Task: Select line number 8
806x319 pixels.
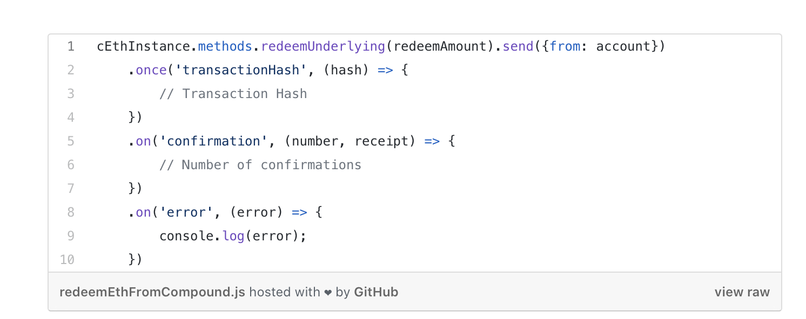Action: click(71, 212)
